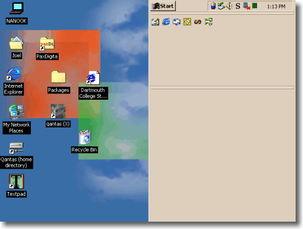
Task: Click the disconnected network tray icon
Action: point(246,6)
